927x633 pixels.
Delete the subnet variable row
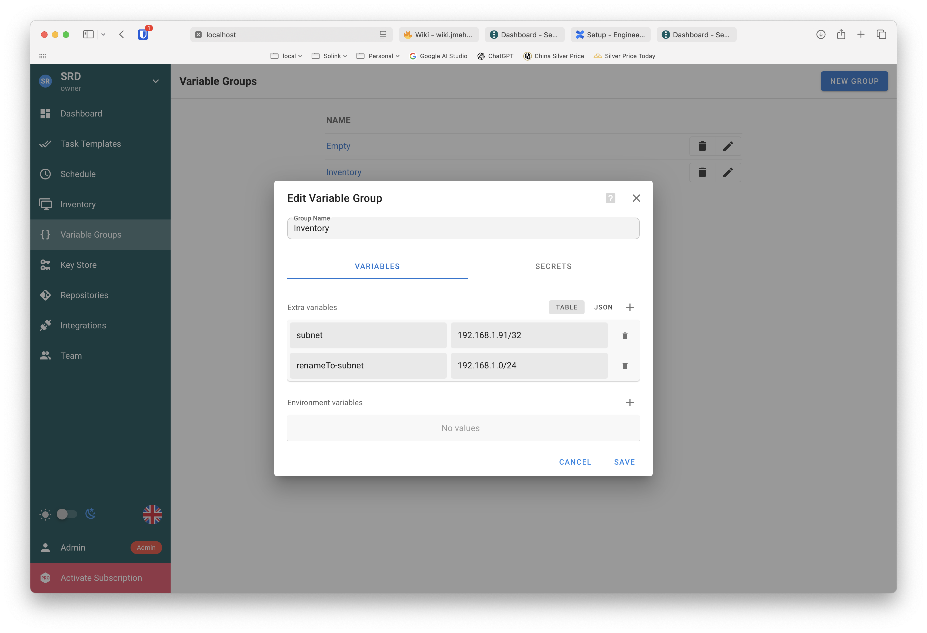pos(625,335)
